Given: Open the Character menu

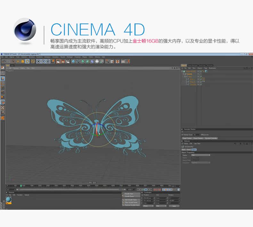Looking at the screenshot, I should [x=78, y=57].
